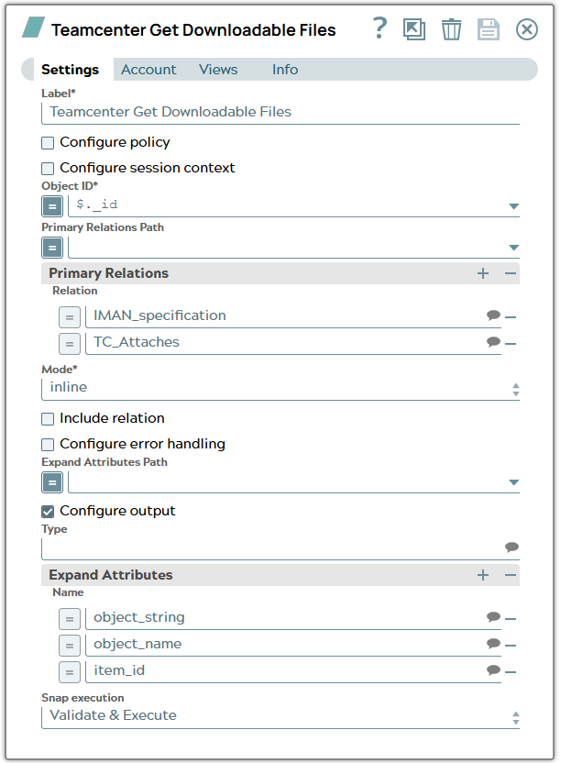Click the teal Teamcenter snap icon
This screenshot has height=763, width=561.
(x=34, y=28)
